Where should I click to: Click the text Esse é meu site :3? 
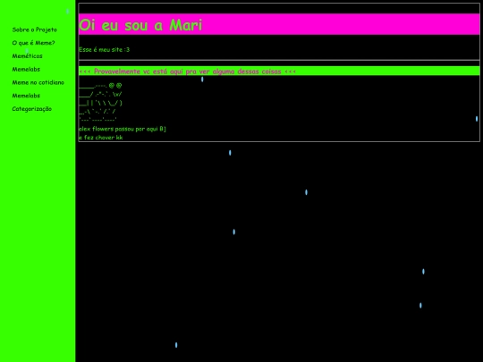(104, 49)
